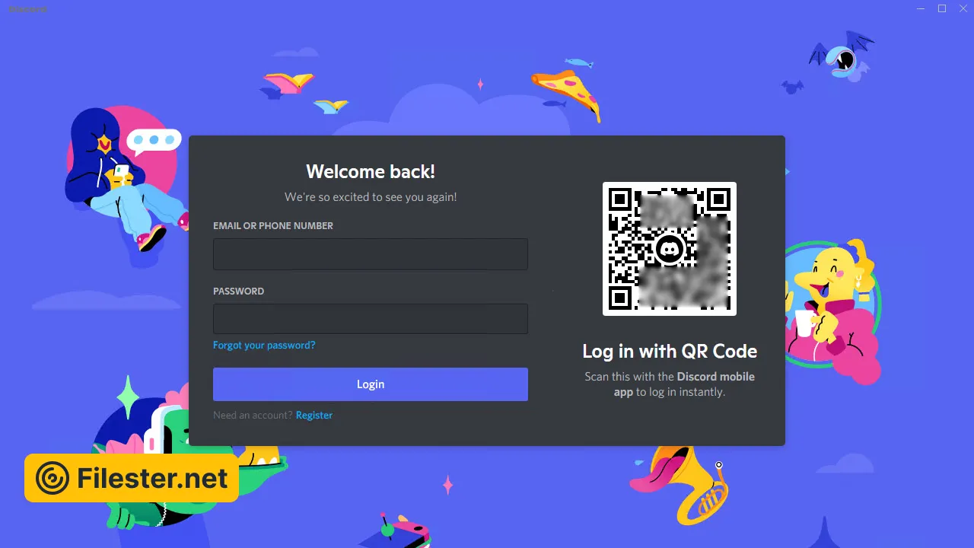Click the Welcome back! heading
The width and height of the screenshot is (974, 548).
click(x=371, y=171)
